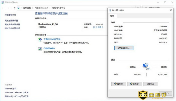Expand the chevron after 网络和 Internet breadcrumb
Image resolution: width=176 pixels, height=101 pixels.
50,8
